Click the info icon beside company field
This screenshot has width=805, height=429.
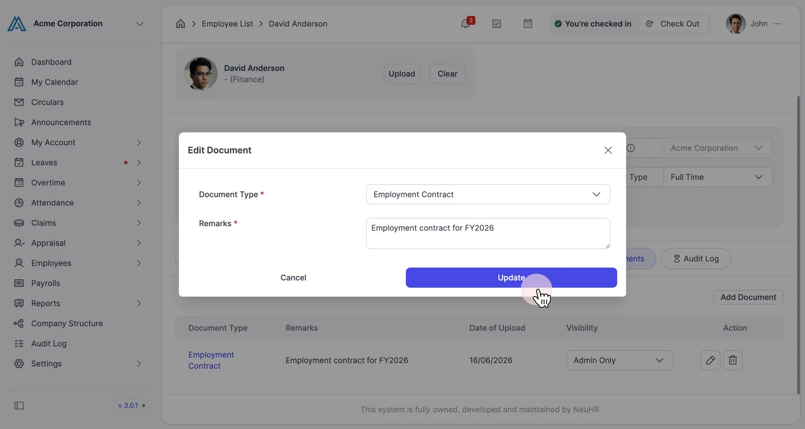point(631,148)
